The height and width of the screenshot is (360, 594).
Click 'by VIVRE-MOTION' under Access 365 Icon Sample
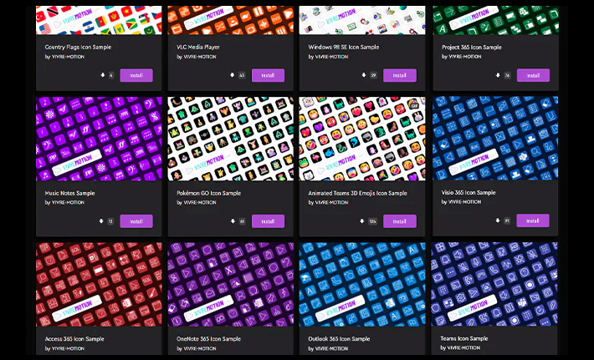(x=64, y=348)
